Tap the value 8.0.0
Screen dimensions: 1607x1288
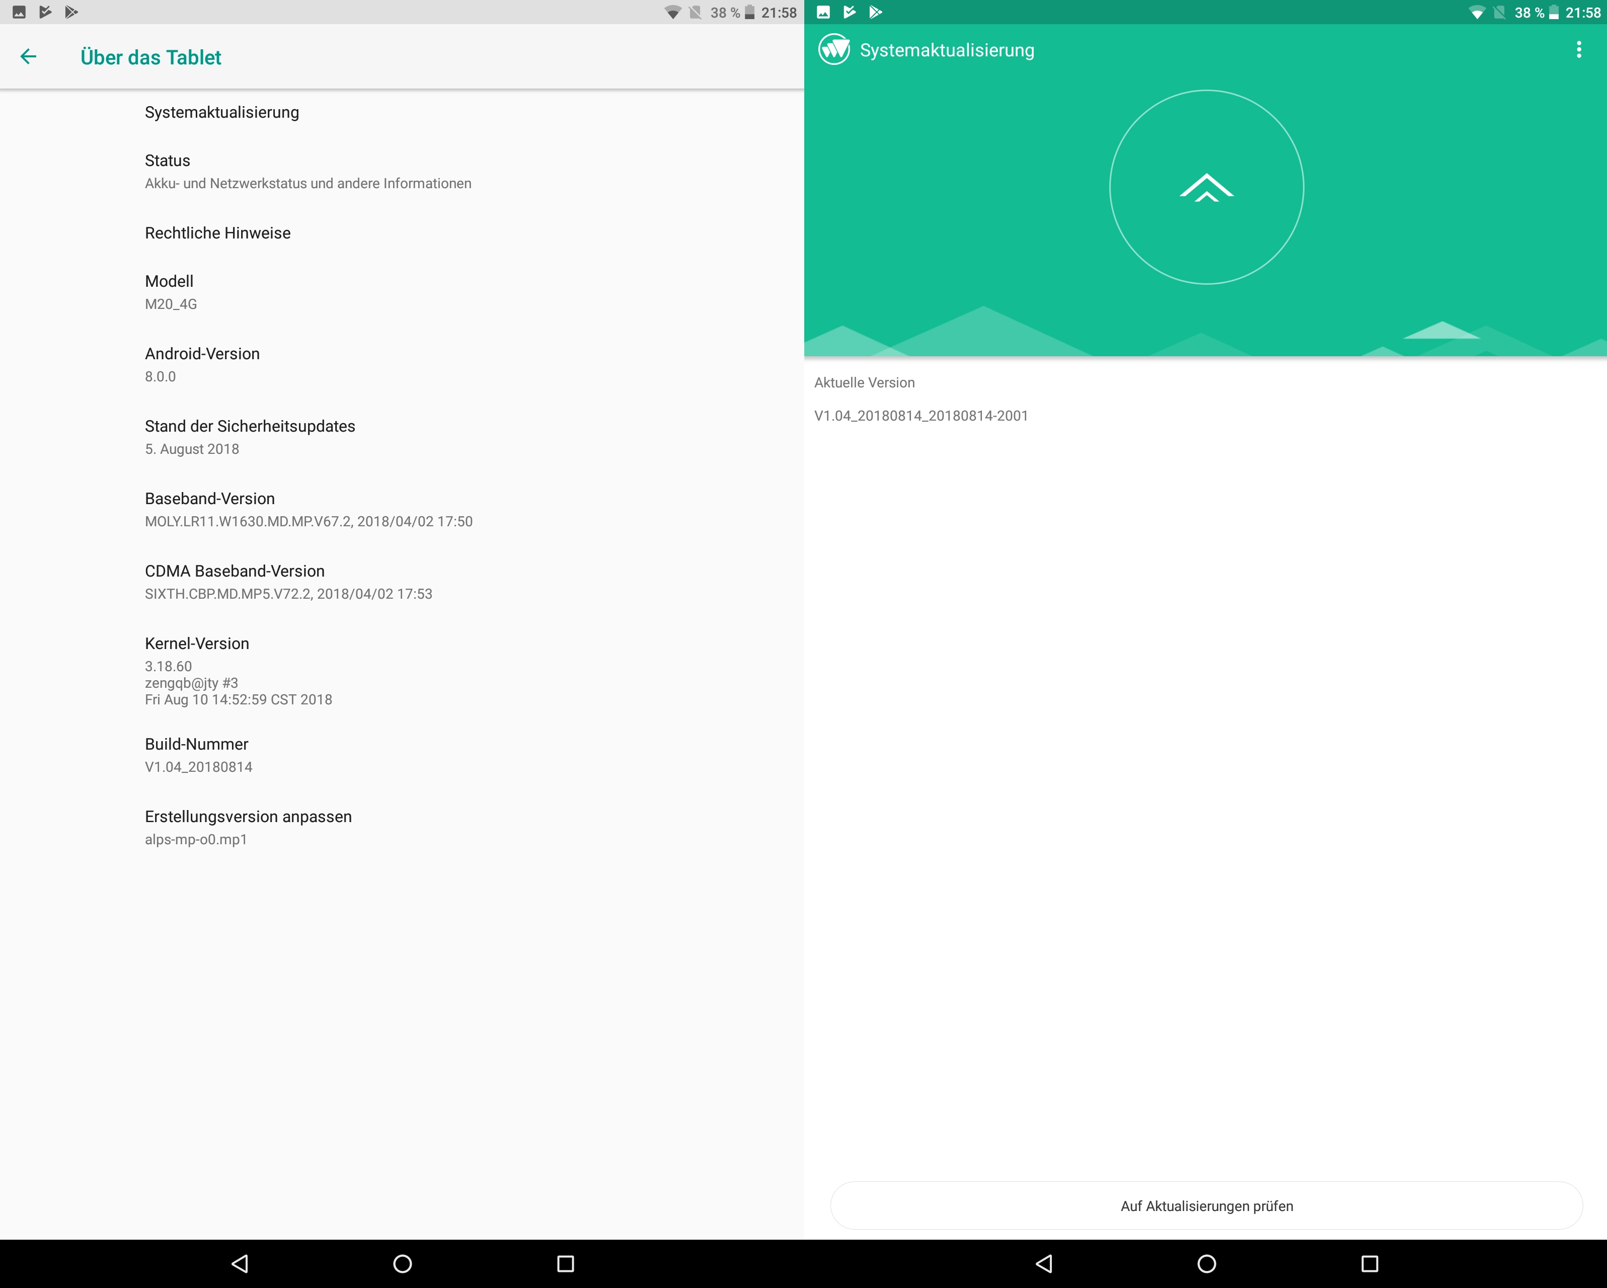tap(160, 376)
